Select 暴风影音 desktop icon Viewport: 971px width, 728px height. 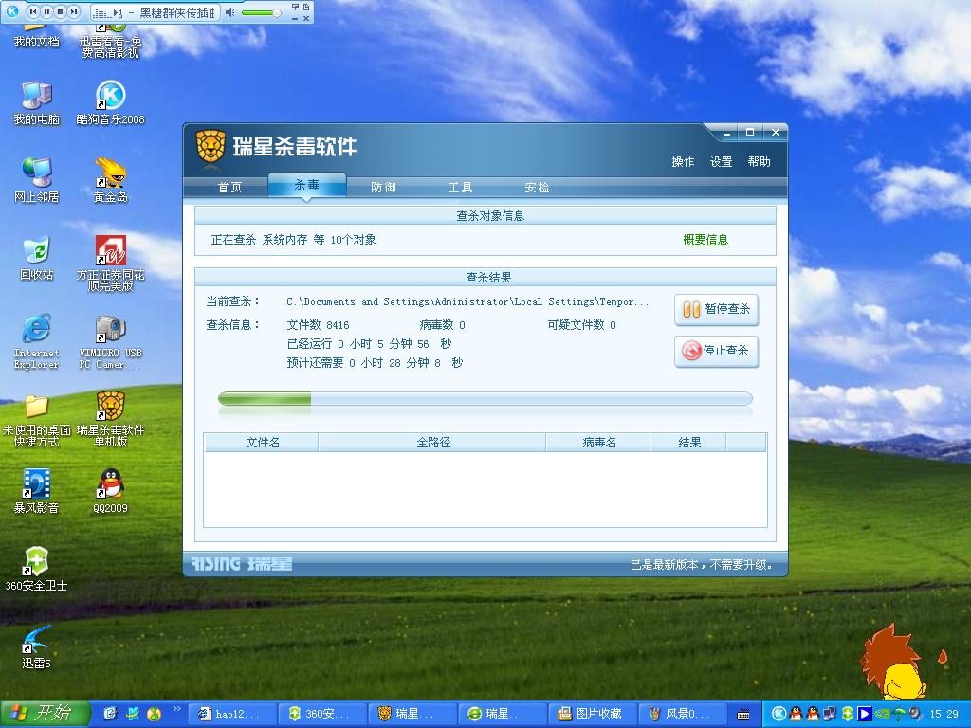[x=37, y=492]
